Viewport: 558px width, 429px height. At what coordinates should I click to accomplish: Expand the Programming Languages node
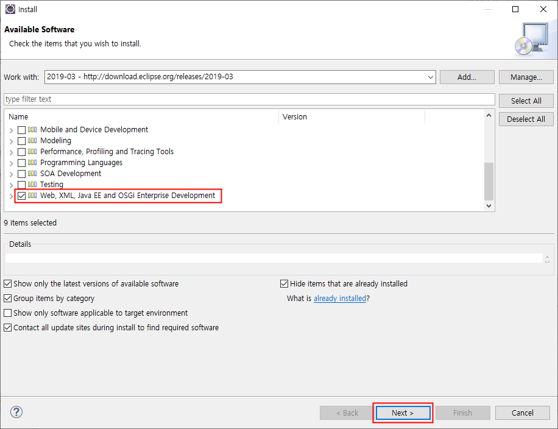click(x=12, y=163)
